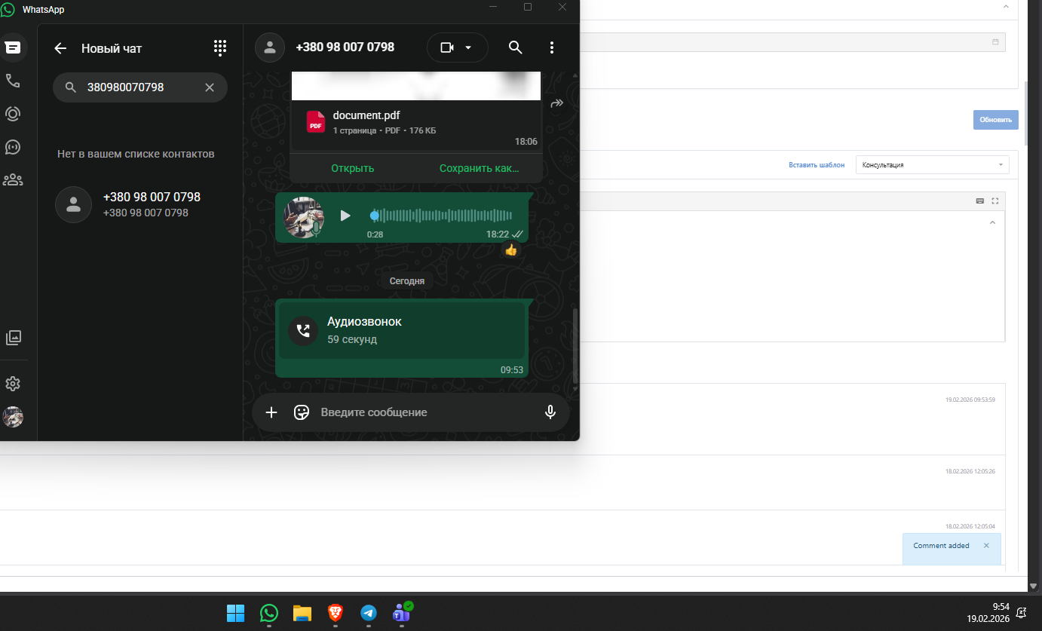Open the Communities icon in WhatsApp sidebar
The width and height of the screenshot is (1042, 631).
point(13,179)
